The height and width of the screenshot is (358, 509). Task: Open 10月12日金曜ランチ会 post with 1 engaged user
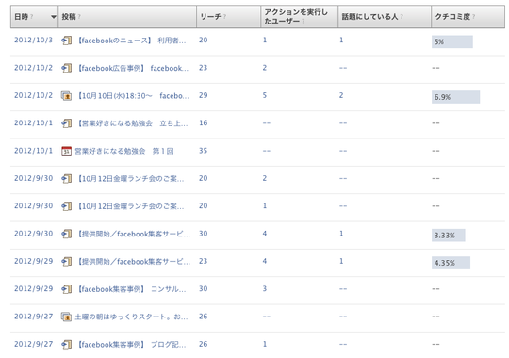click(130, 206)
